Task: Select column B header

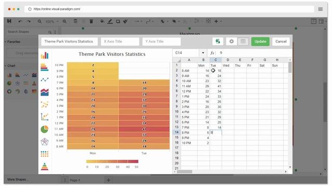Action: [203, 60]
